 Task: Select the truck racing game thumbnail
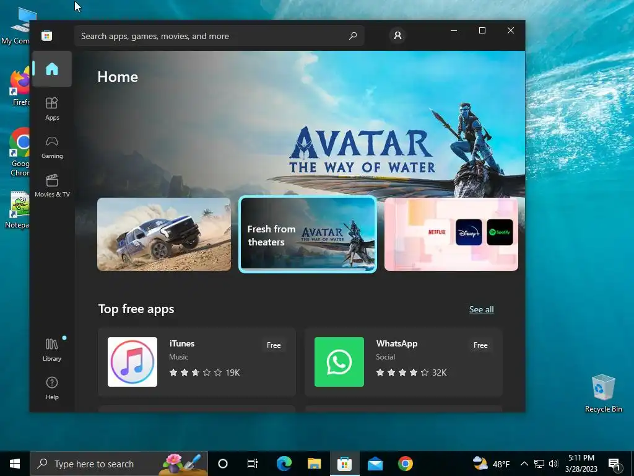click(x=164, y=234)
